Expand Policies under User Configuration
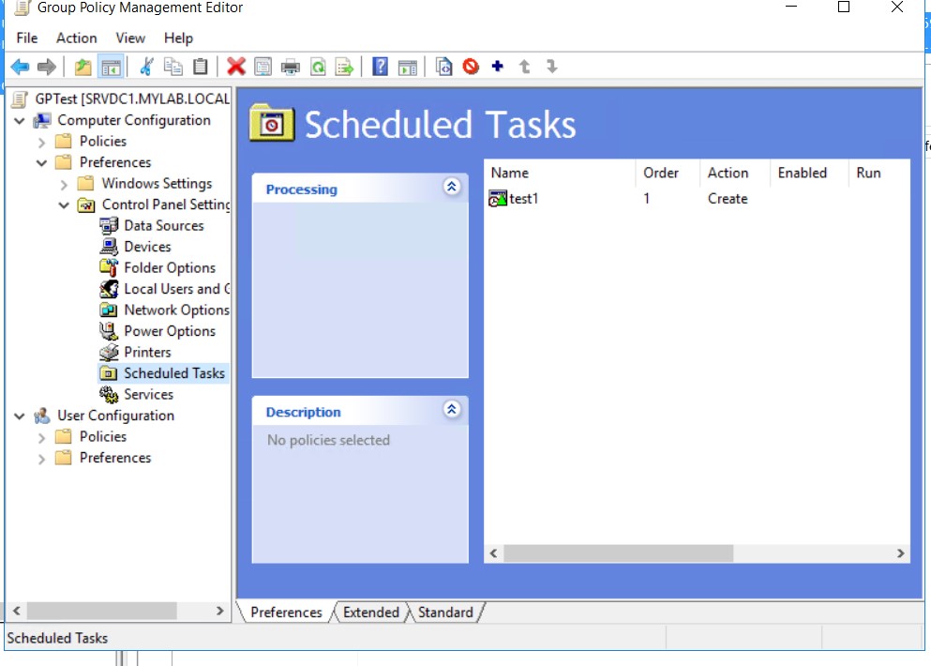931x666 pixels. (41, 438)
